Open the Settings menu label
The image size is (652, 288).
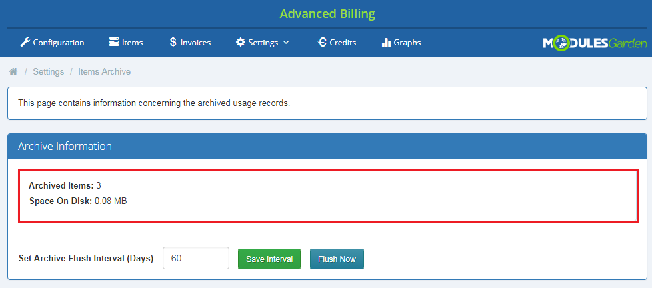263,43
